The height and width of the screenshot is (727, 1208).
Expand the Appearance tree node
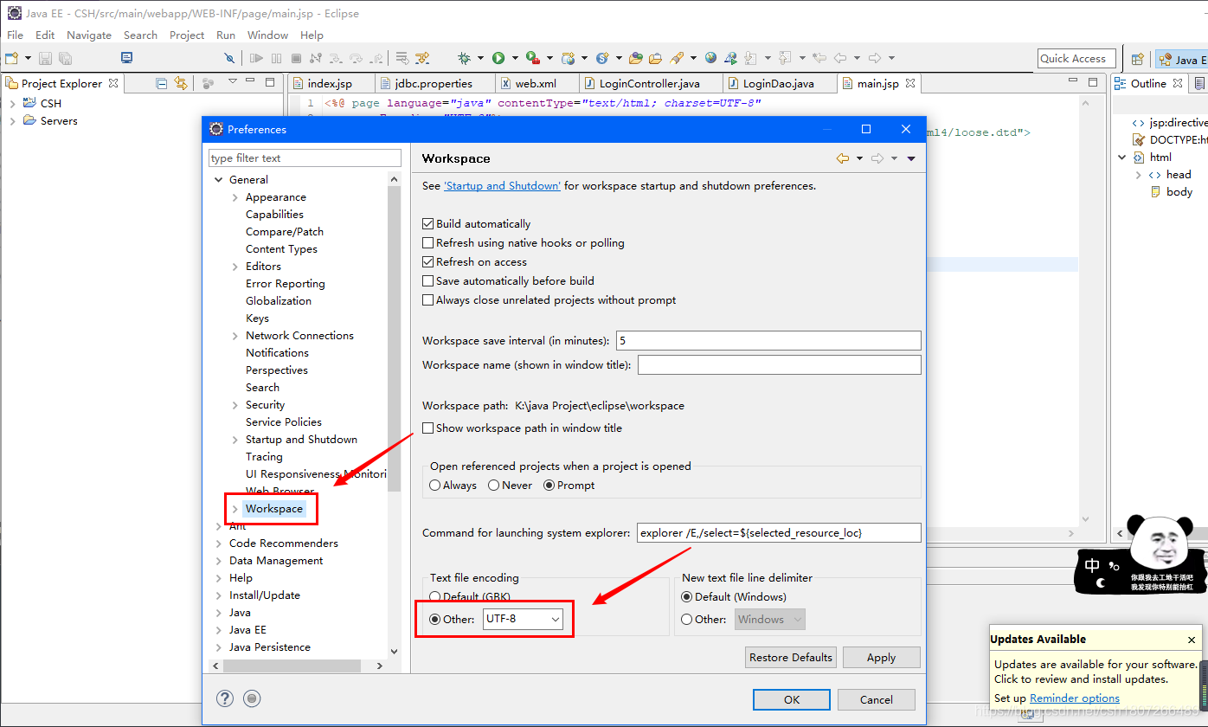(235, 196)
